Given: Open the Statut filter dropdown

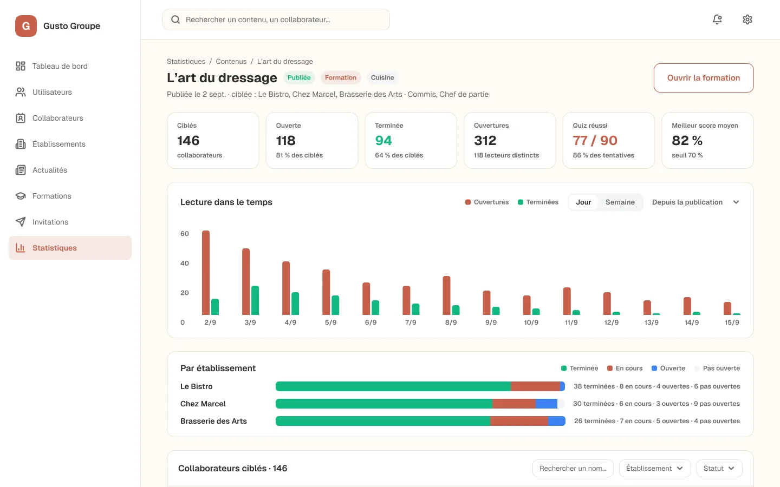Looking at the screenshot, I should click(719, 469).
